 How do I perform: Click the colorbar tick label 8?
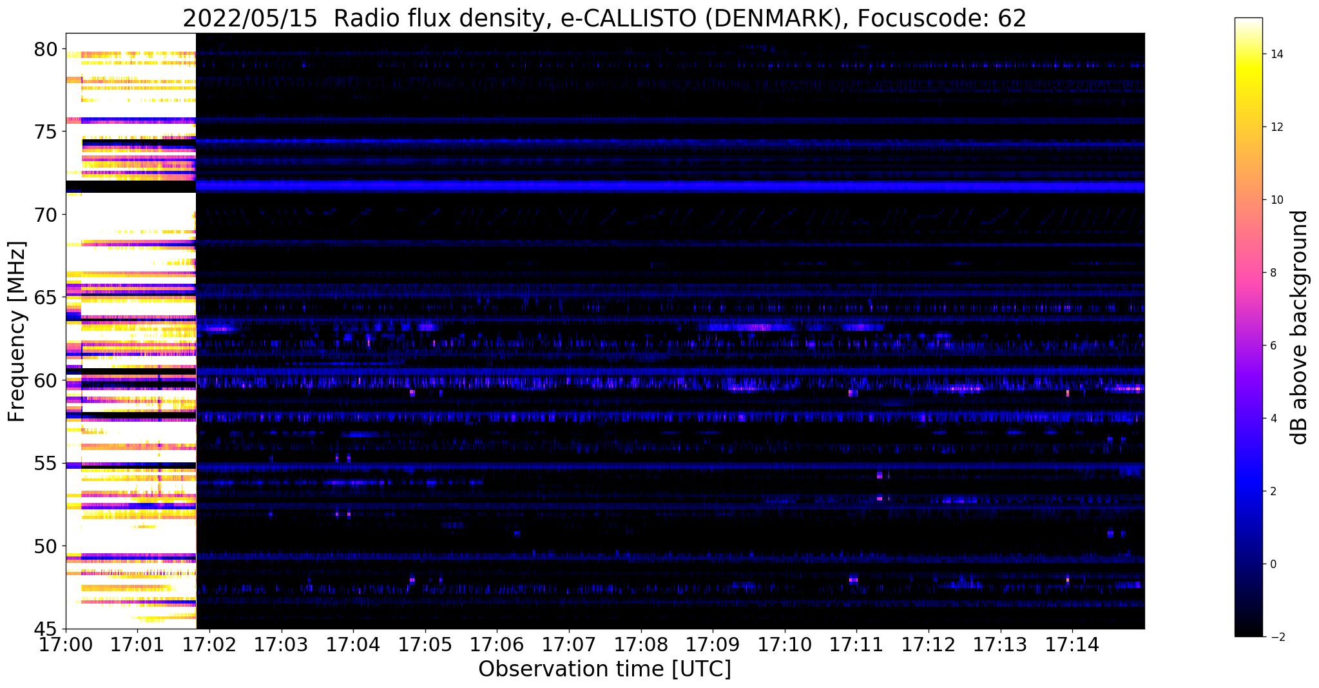pos(1273,273)
